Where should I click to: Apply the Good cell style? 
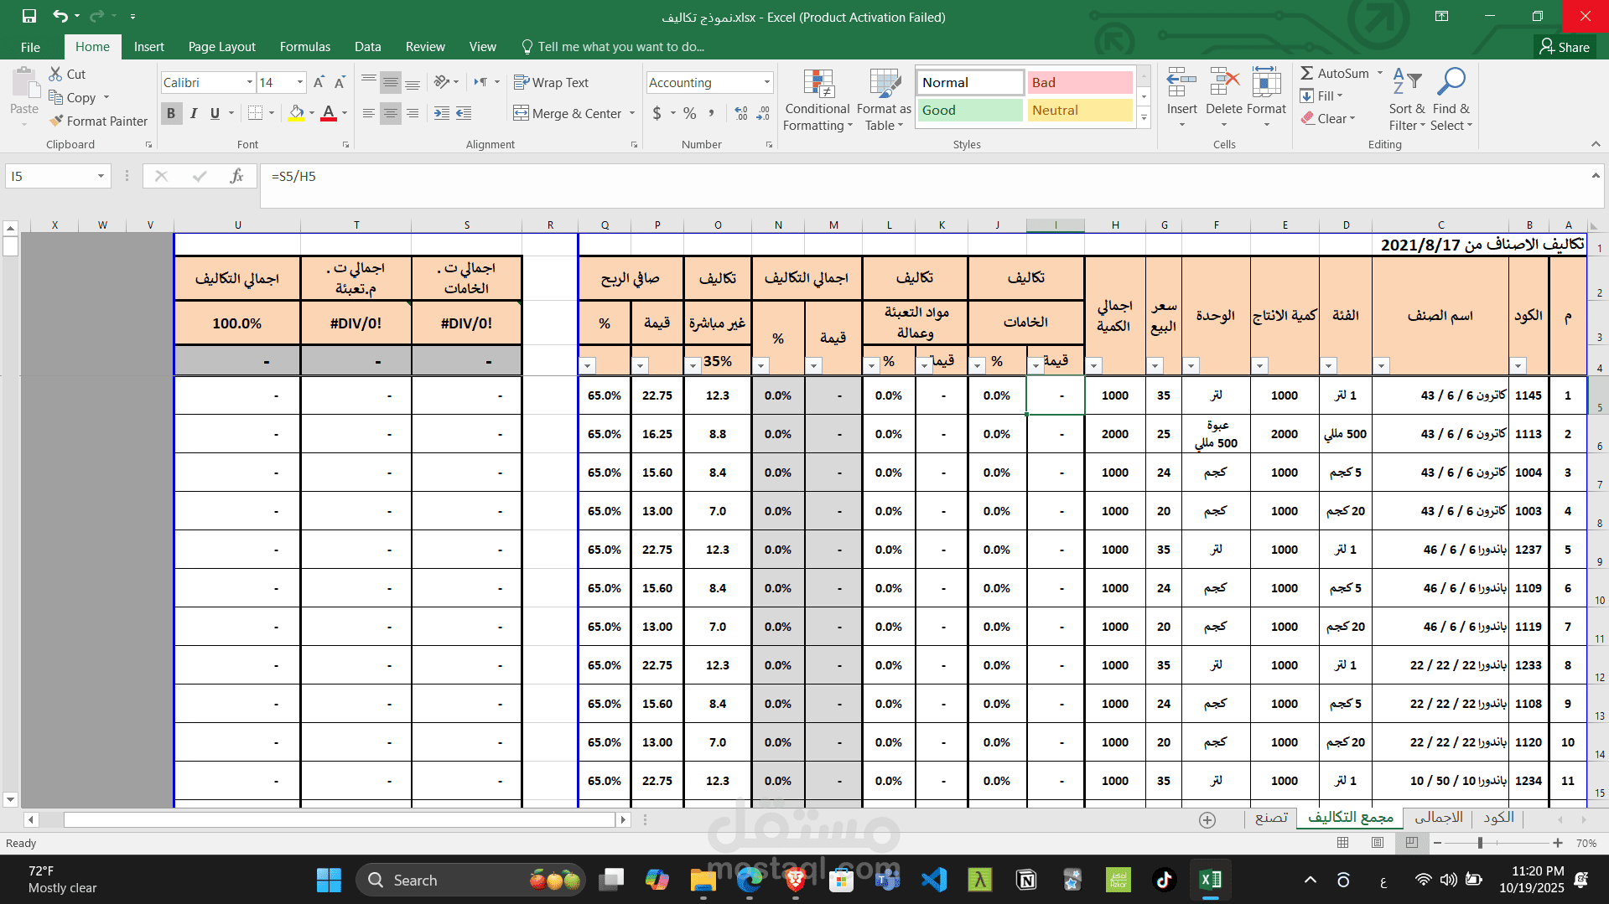click(x=970, y=110)
